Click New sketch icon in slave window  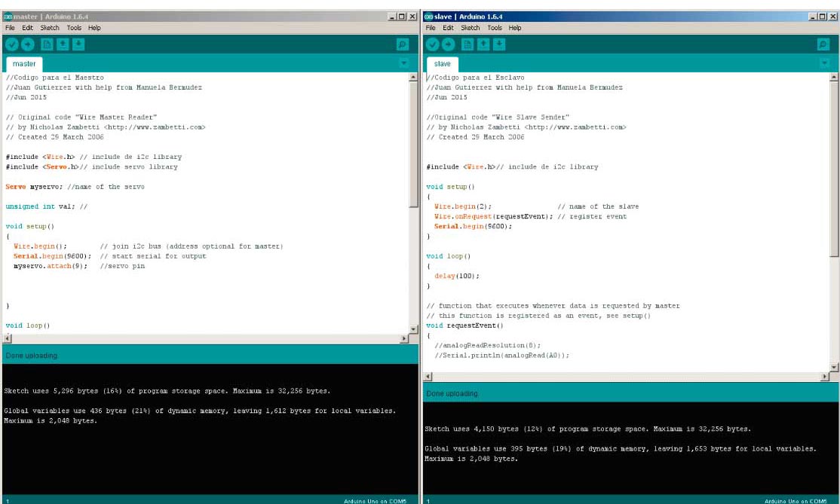tap(468, 44)
